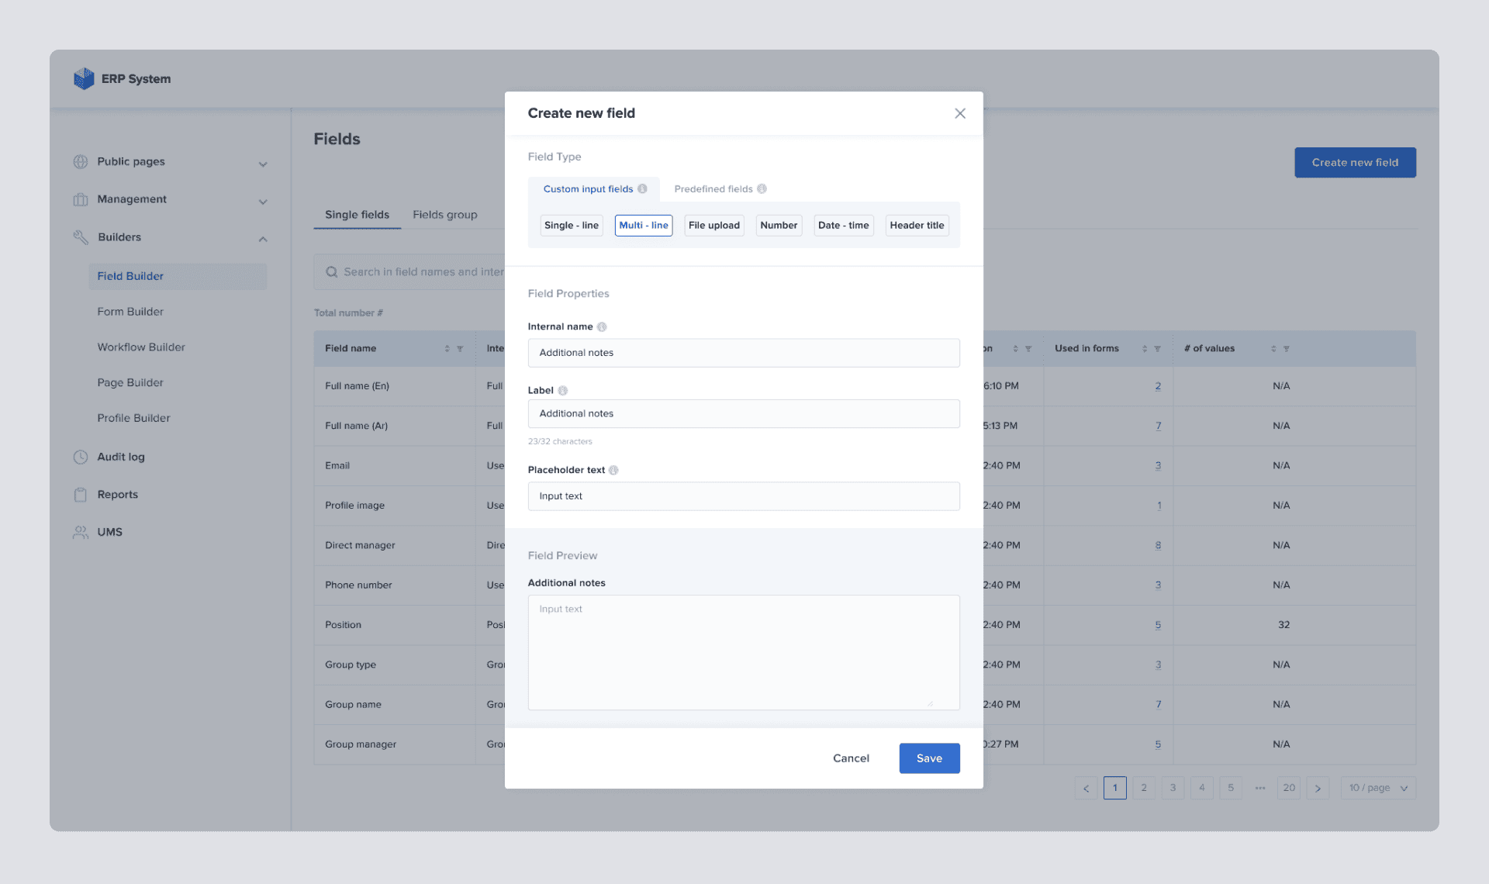This screenshot has width=1489, height=884.
Task: Click the info icon beside Internal name
Action: (602, 327)
